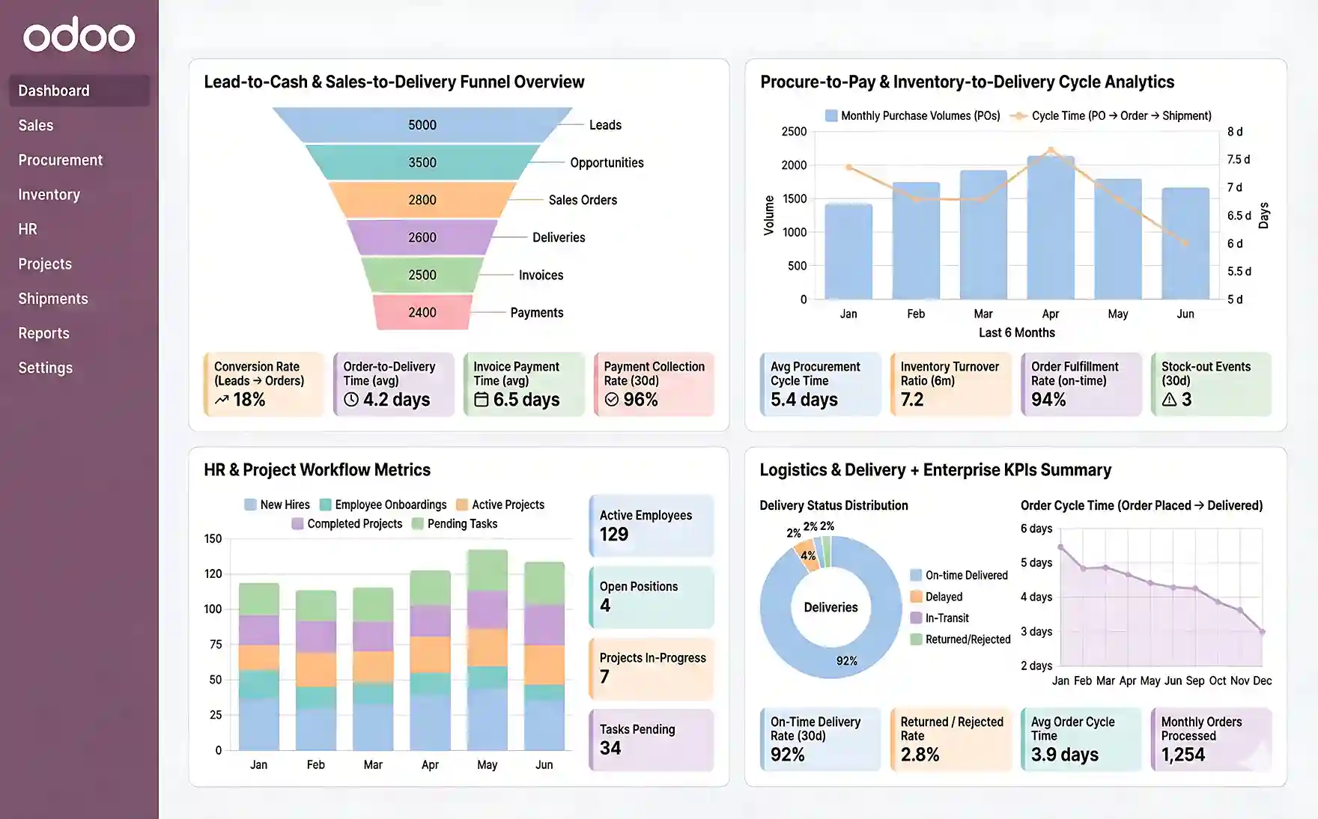Toggle the Pending Tasks legend swatch
This screenshot has width=1318, height=819.
[418, 524]
